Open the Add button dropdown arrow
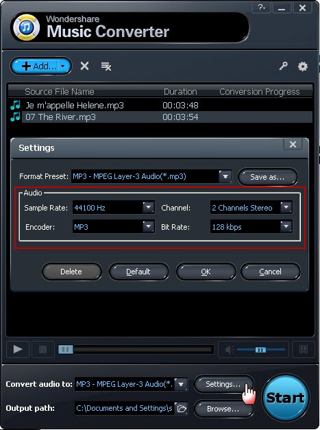 point(63,66)
